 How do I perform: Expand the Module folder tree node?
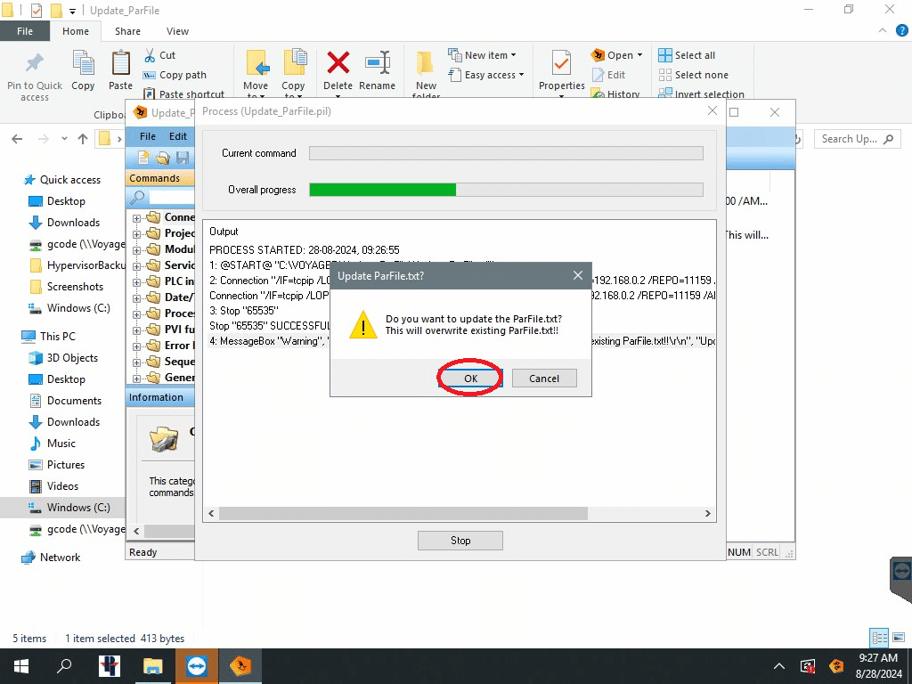(137, 249)
